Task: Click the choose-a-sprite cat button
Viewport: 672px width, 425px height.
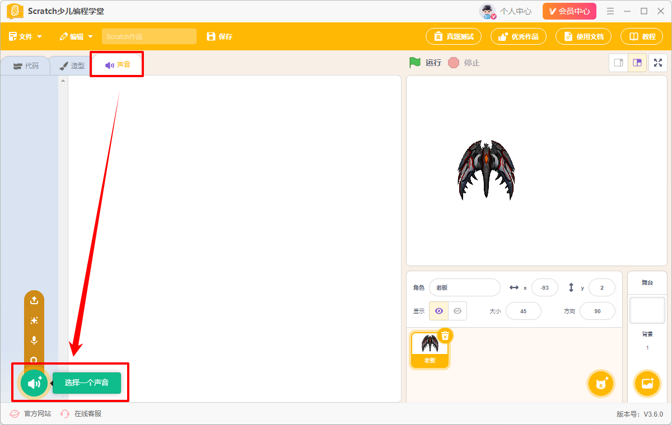Action: pos(601,384)
